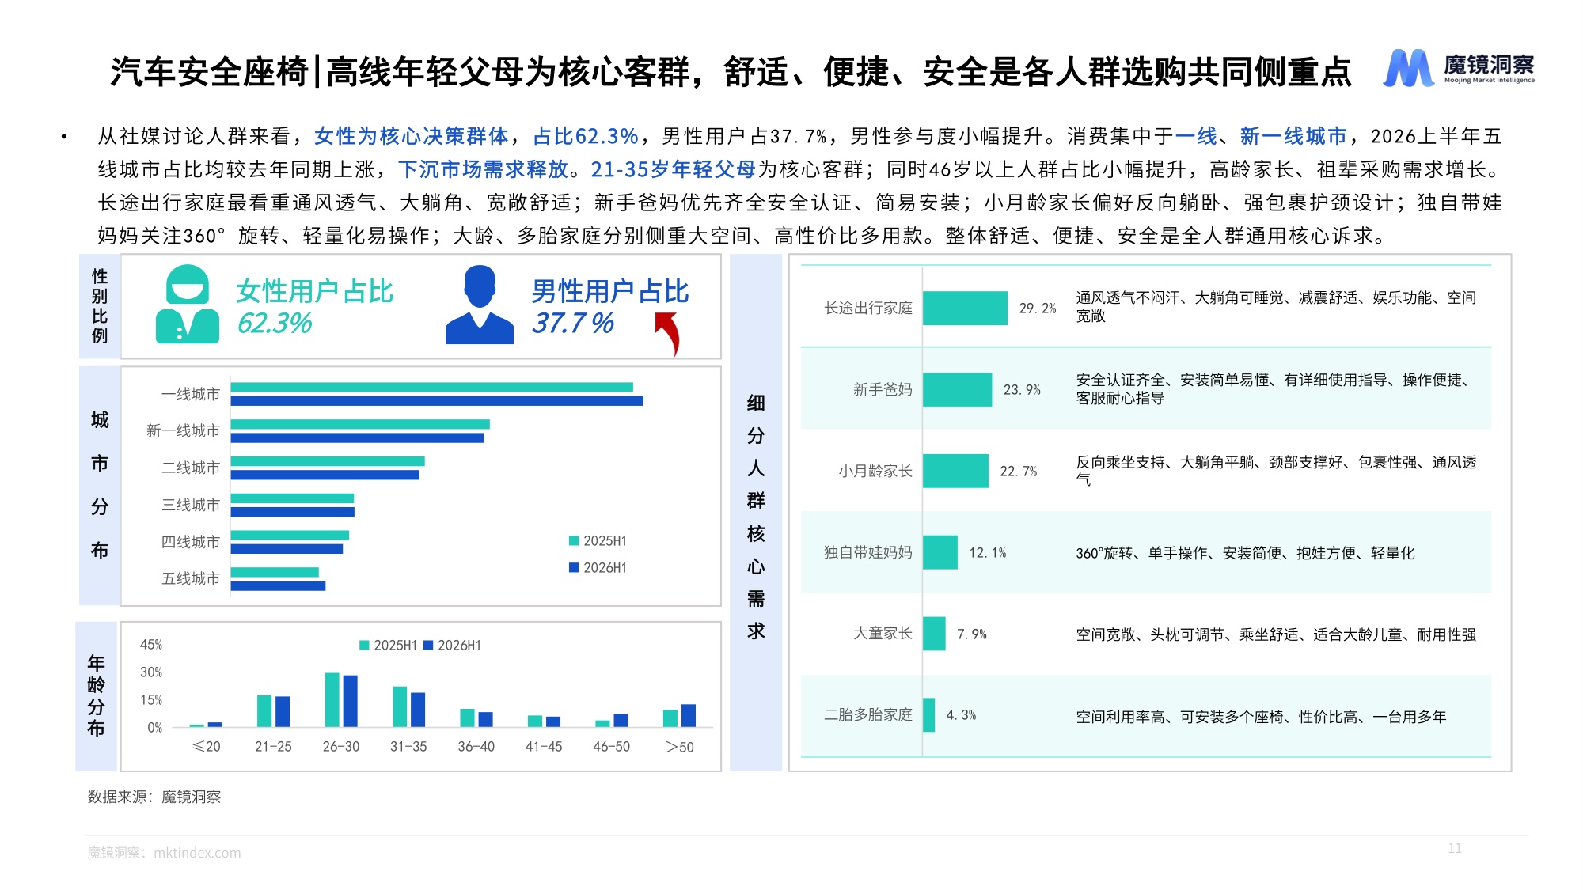Click the 年龄分布 section header
The width and height of the screenshot is (1583, 890).
96,695
